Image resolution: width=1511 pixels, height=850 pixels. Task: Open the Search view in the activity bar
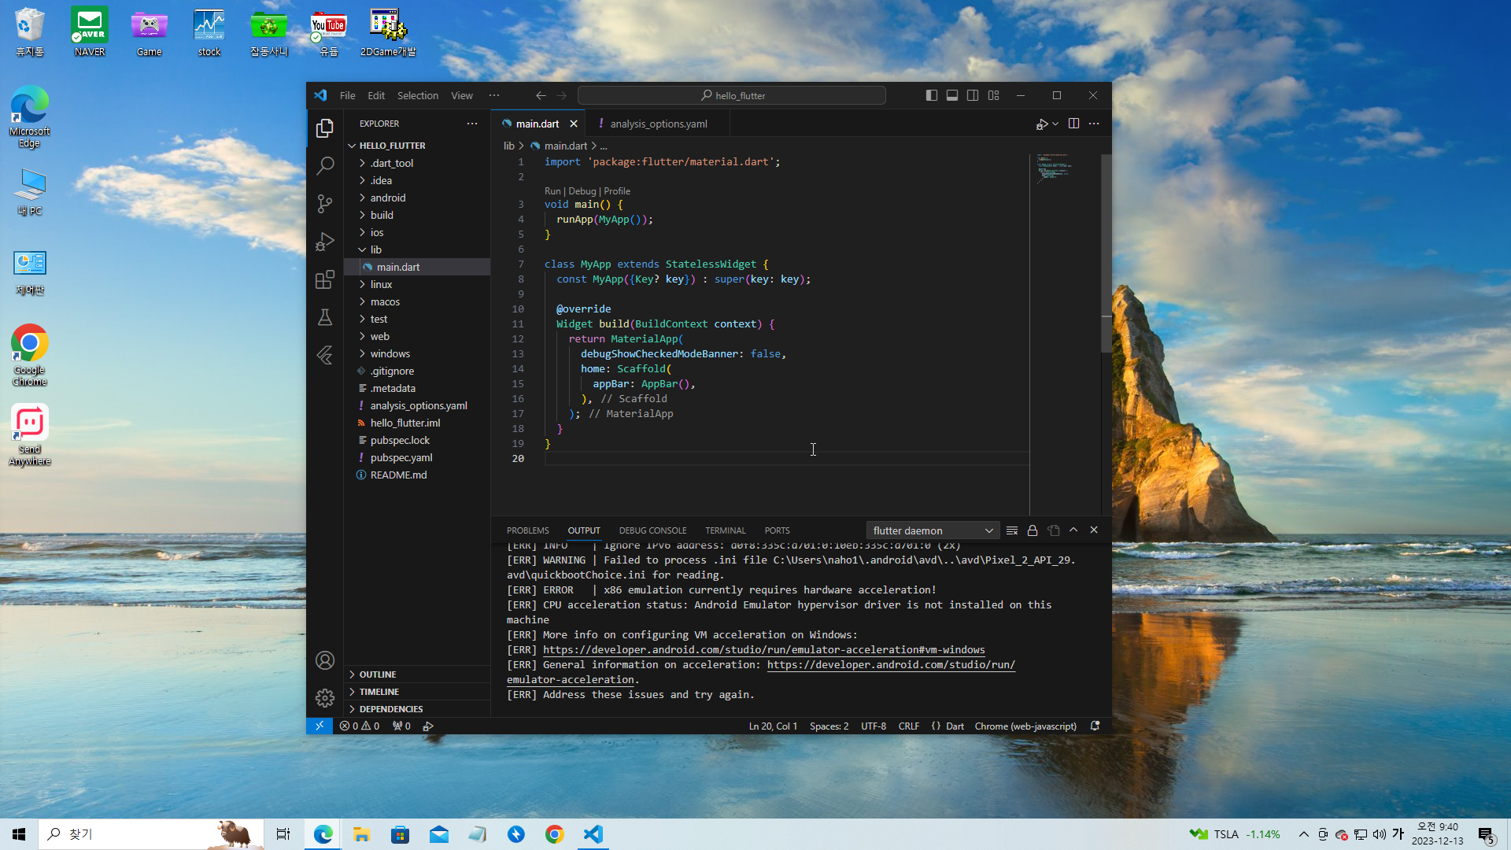pyautogui.click(x=325, y=165)
